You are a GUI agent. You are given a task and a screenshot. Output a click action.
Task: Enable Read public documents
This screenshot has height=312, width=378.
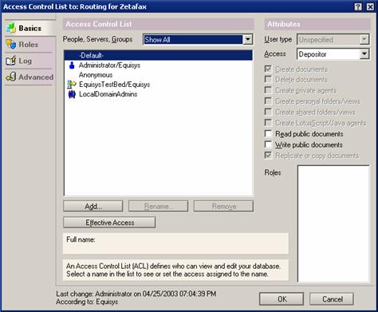[x=268, y=133]
